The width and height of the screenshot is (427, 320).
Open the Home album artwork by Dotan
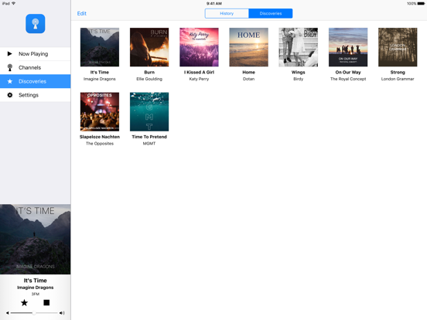(248, 47)
